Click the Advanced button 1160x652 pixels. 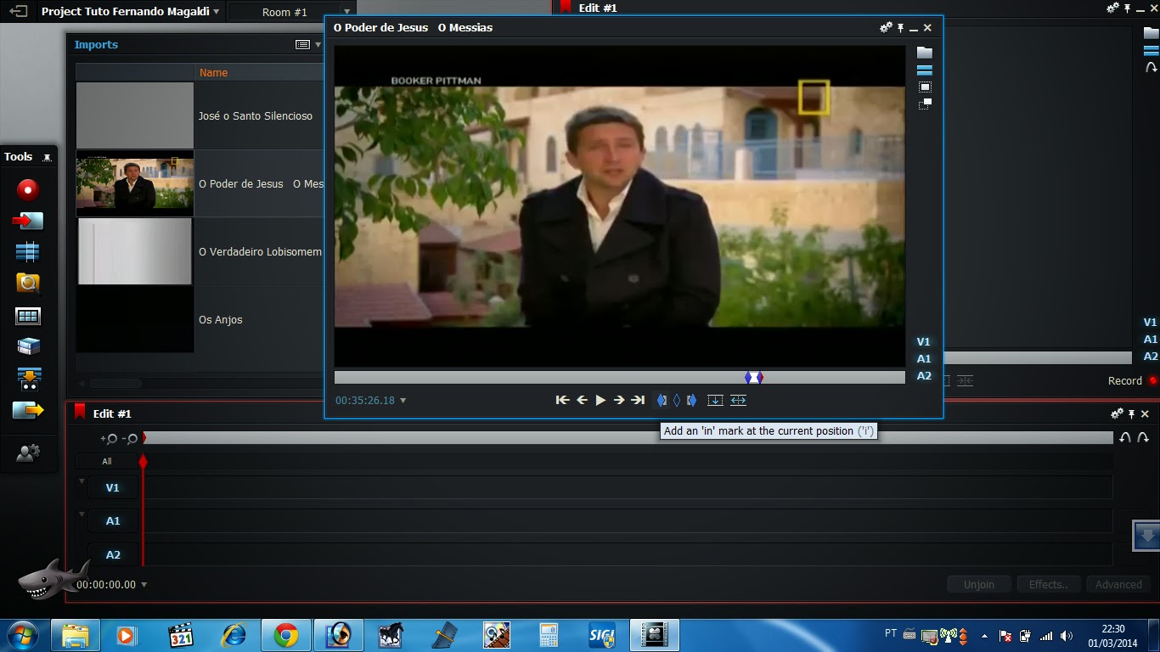[x=1118, y=584]
